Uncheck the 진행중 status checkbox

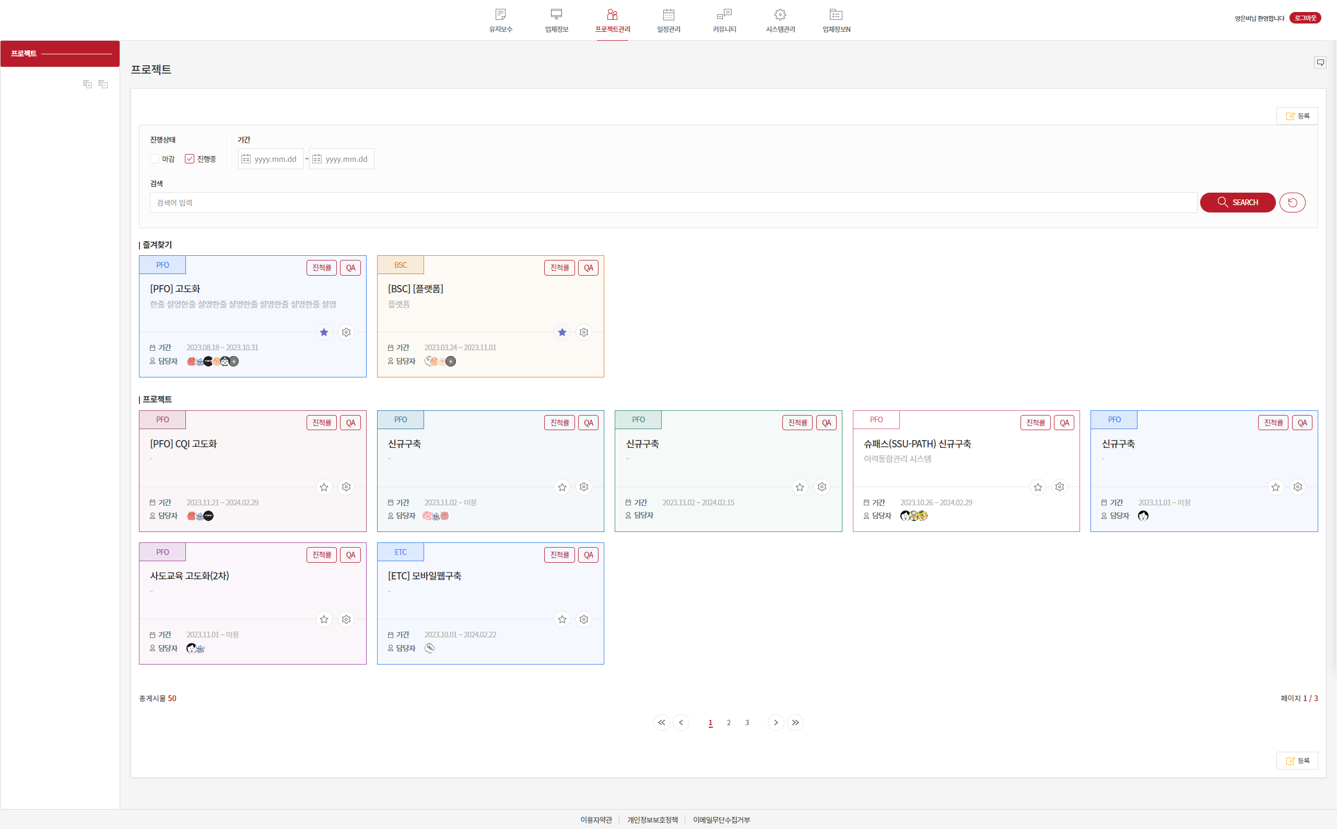tap(190, 159)
